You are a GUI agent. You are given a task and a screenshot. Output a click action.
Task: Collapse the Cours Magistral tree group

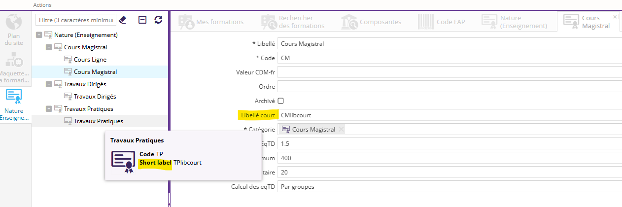(x=49, y=47)
